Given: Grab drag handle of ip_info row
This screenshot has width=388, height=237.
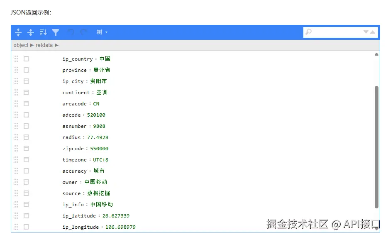Looking at the screenshot, I should tap(16, 205).
